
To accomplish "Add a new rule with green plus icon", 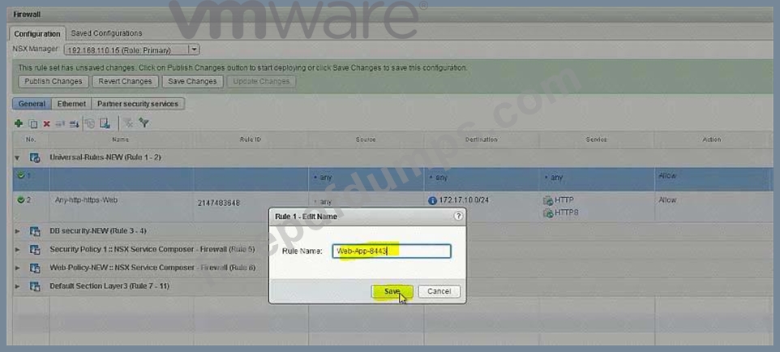I will coord(19,123).
